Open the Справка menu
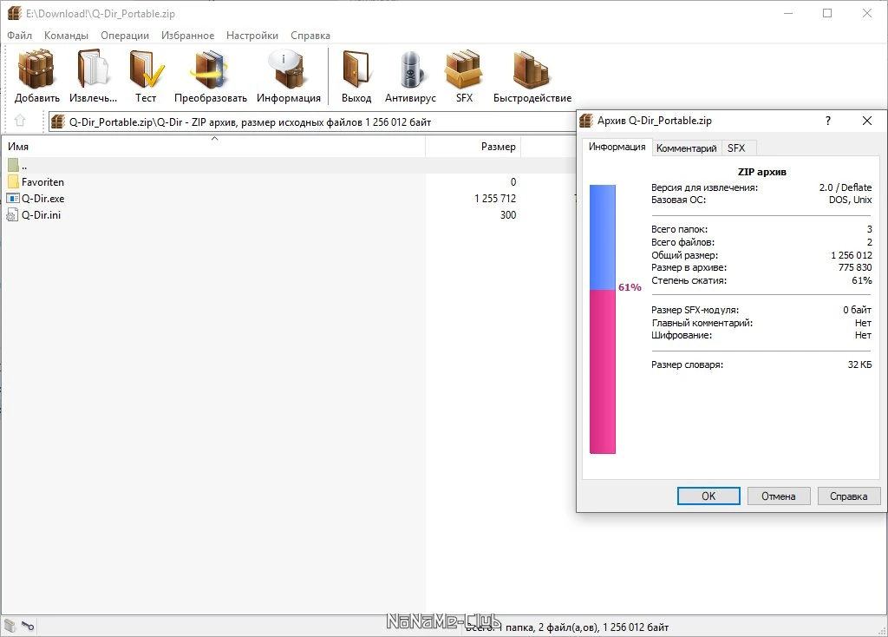888x637 pixels. (x=310, y=35)
